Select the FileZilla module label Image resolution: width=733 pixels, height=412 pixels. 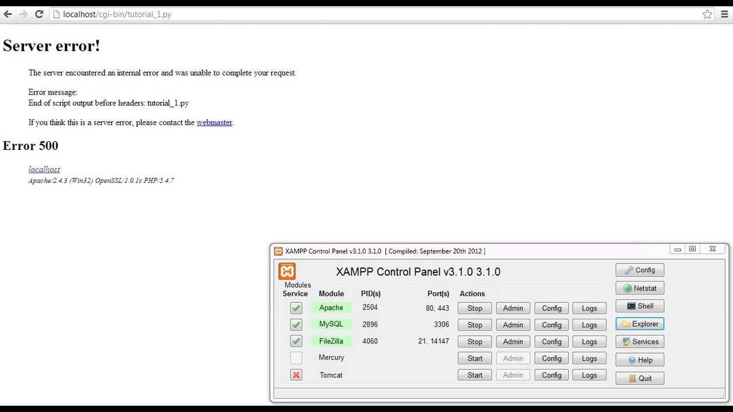click(331, 341)
